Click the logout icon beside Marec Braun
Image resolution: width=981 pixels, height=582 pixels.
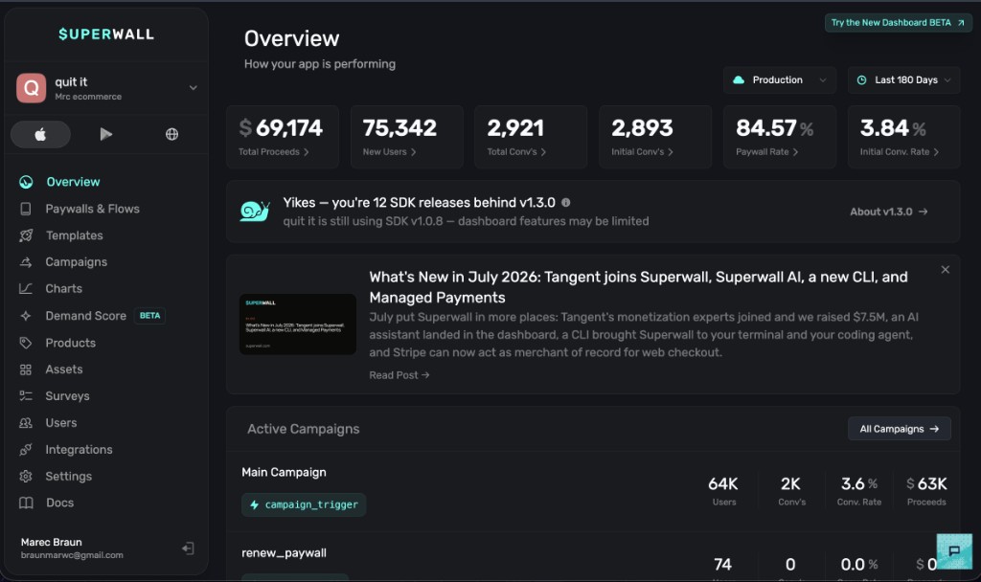click(188, 548)
